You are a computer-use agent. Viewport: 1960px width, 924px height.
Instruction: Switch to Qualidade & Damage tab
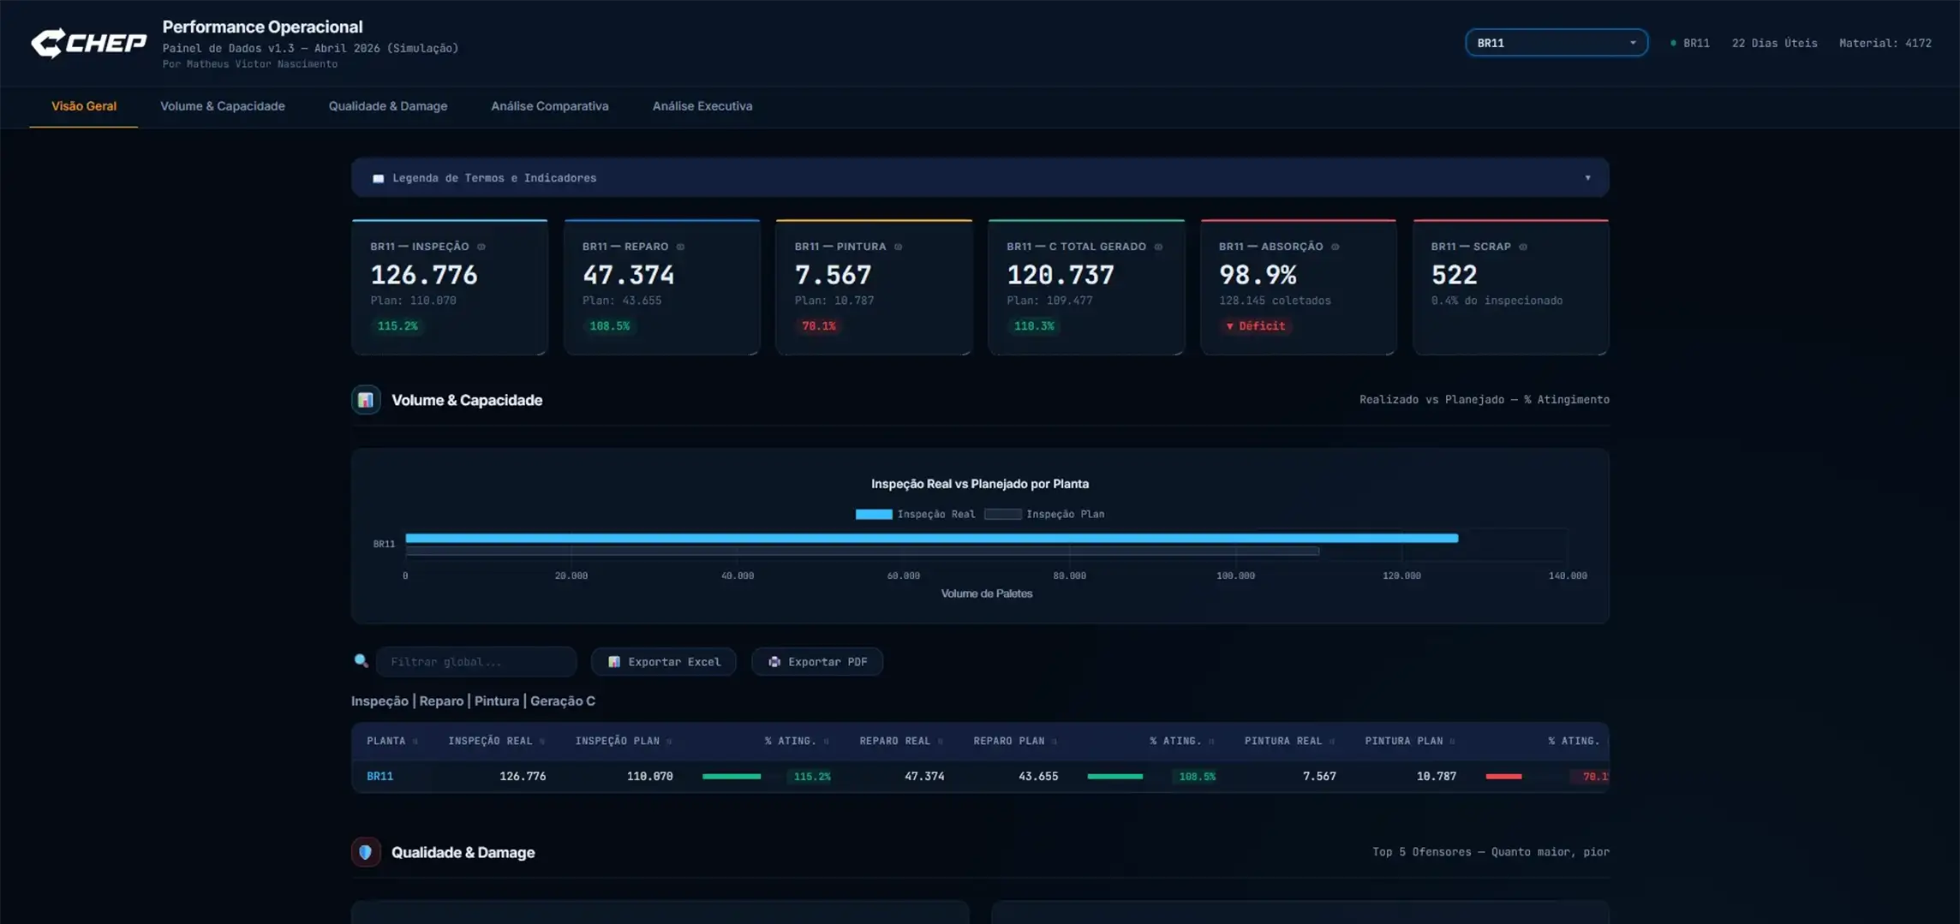[x=388, y=106]
